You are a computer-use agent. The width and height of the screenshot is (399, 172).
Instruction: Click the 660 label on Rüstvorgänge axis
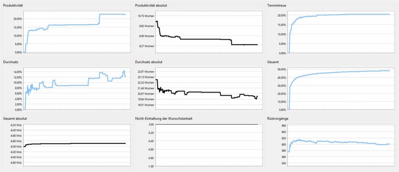point(284,126)
